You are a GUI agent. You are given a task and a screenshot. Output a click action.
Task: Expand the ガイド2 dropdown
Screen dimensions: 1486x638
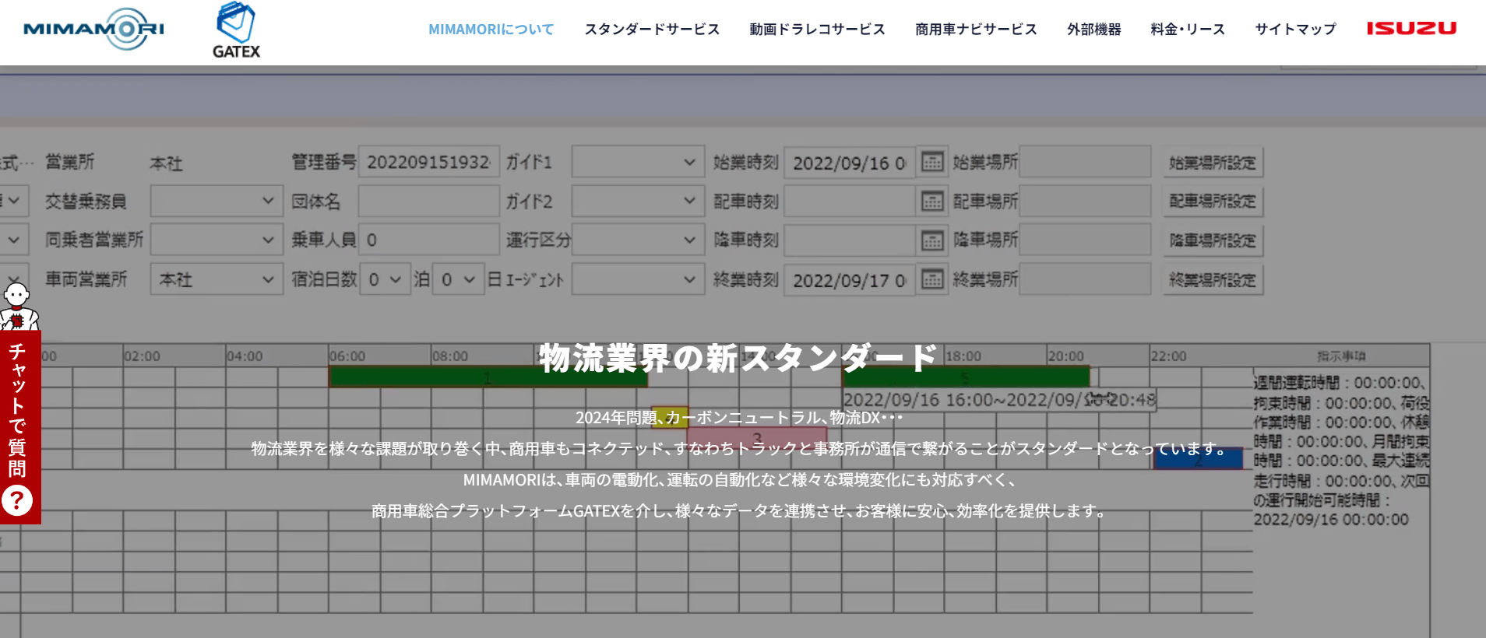638,201
